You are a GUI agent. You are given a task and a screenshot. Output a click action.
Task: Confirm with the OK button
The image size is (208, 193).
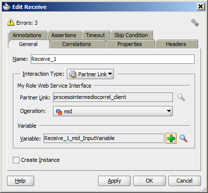[150, 181]
